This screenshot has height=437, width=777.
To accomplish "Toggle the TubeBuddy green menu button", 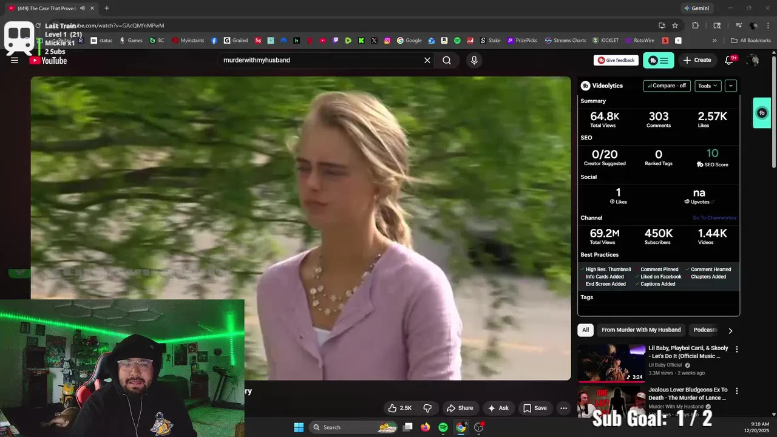I will coord(659,60).
